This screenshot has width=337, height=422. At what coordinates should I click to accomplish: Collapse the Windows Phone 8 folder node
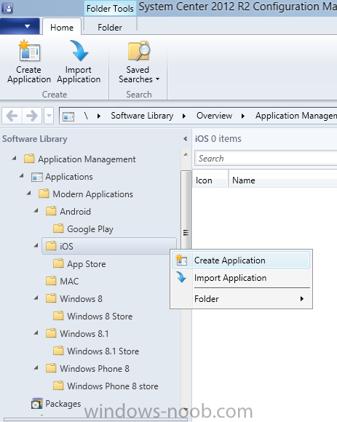pyautogui.click(x=36, y=367)
